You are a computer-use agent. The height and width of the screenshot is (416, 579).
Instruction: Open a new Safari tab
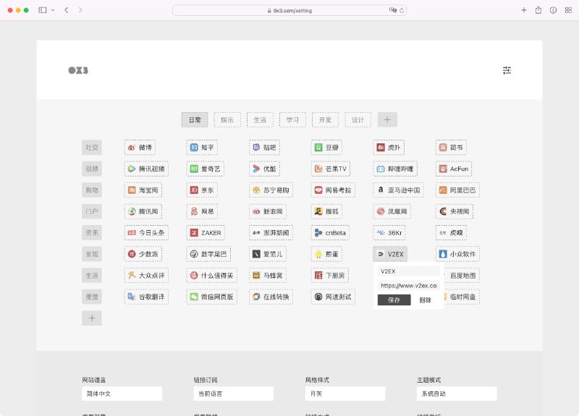tap(523, 10)
